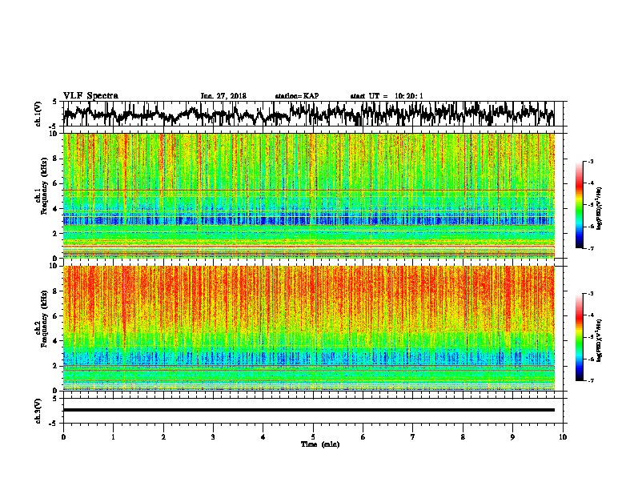Click the ch.1 spectrogram color scale bar
Image resolution: width=634 pixels, height=490 pixels.
(579, 205)
